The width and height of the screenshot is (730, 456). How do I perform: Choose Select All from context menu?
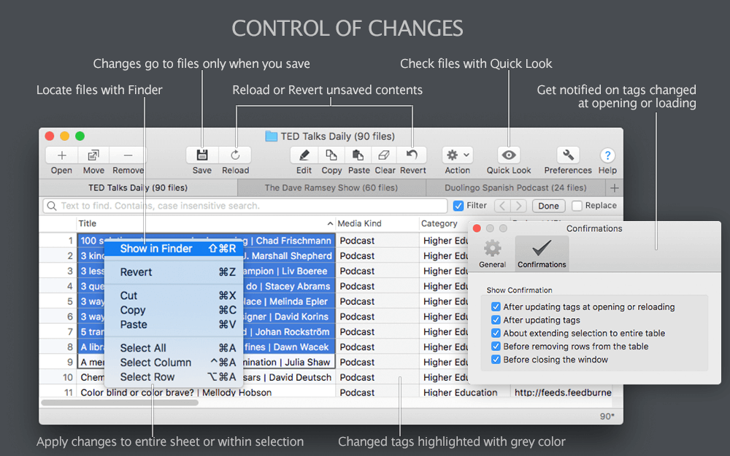tap(174, 348)
